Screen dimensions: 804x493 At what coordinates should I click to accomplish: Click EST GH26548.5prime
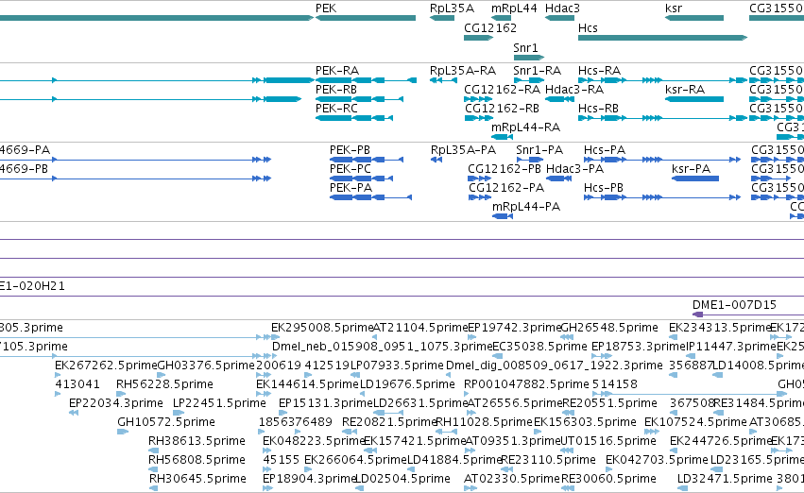click(567, 337)
